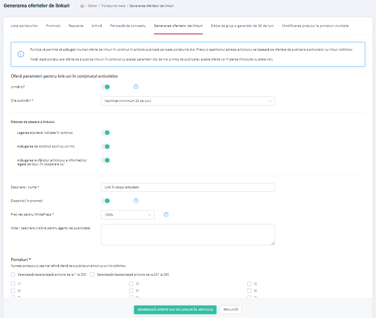Toggle the Urmăriți? switch
This screenshot has height=318, width=376.
click(106, 87)
